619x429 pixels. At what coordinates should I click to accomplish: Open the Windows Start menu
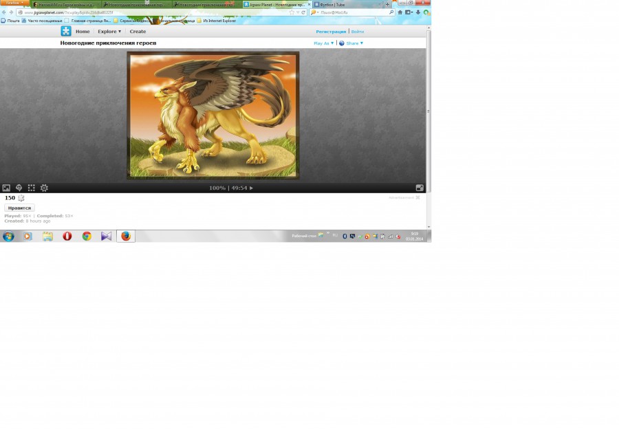(x=8, y=236)
